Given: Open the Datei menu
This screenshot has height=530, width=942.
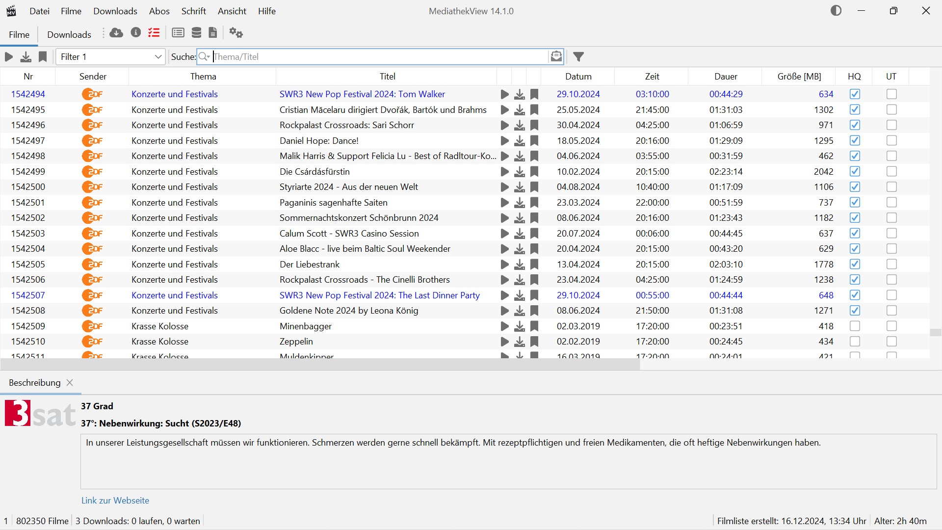Looking at the screenshot, I should pos(39,11).
